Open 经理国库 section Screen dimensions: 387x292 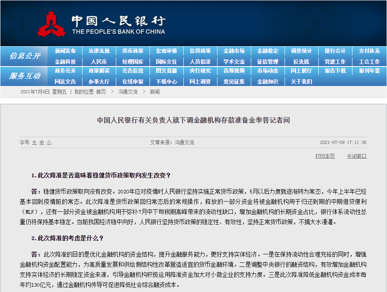tap(133, 62)
